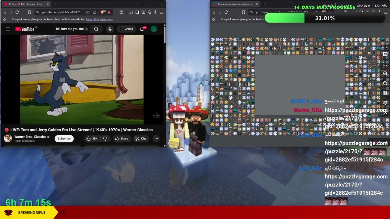Open Brave Rewards triangle icon in YouTube window
The image size is (390, 219).
(109, 12)
